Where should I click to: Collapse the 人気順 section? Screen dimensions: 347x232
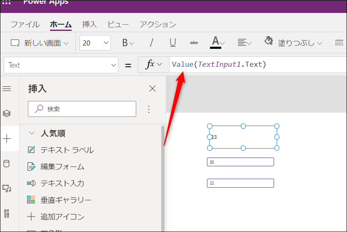coord(32,133)
